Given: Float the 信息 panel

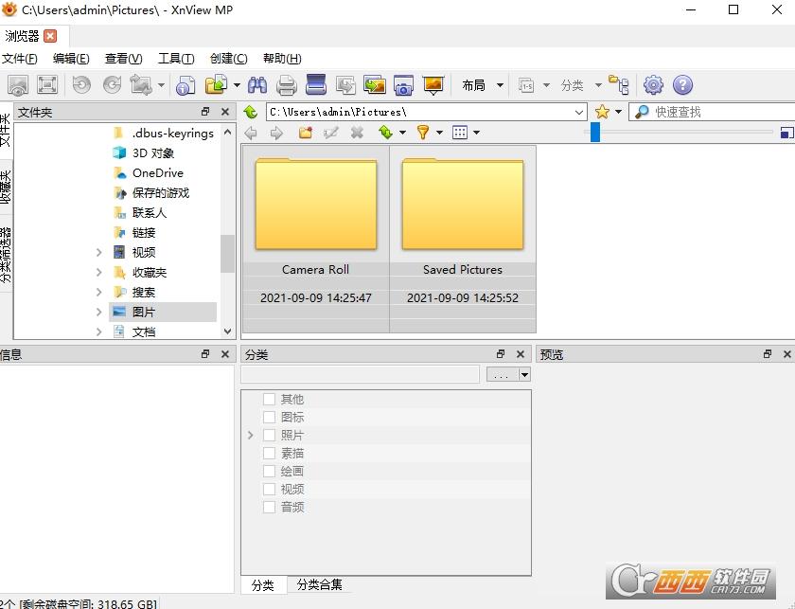Looking at the screenshot, I should click(205, 353).
